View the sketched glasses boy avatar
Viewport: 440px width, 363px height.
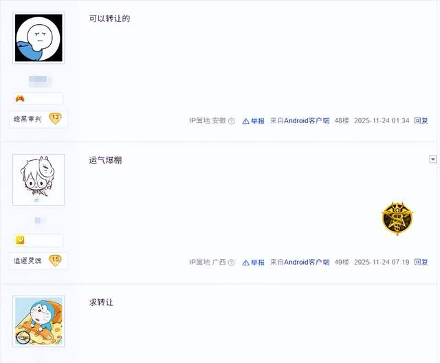pos(38,179)
